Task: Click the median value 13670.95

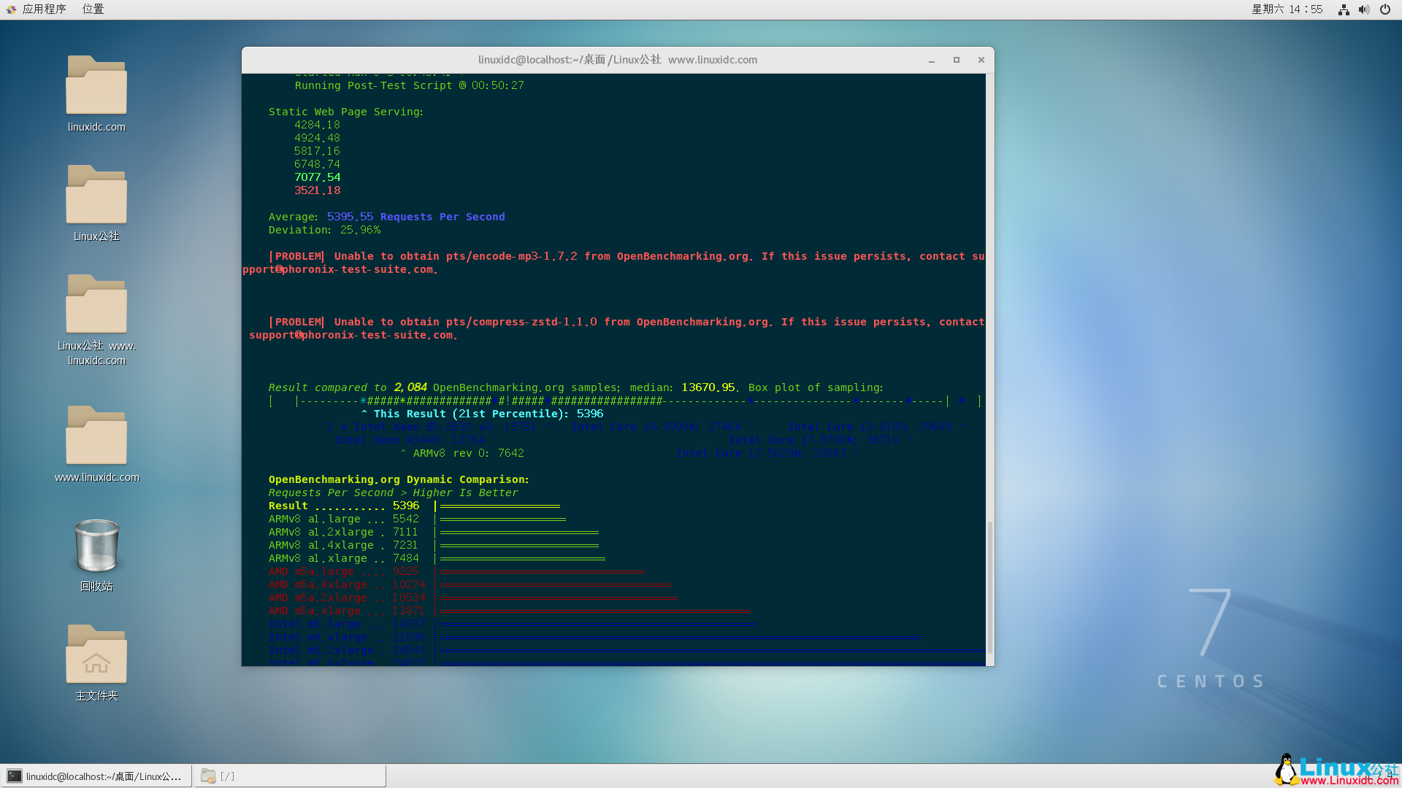Action: (708, 387)
